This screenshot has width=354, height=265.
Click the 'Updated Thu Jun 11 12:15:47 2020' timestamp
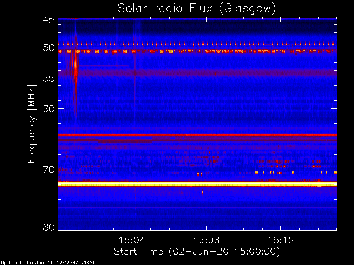click(x=47, y=263)
